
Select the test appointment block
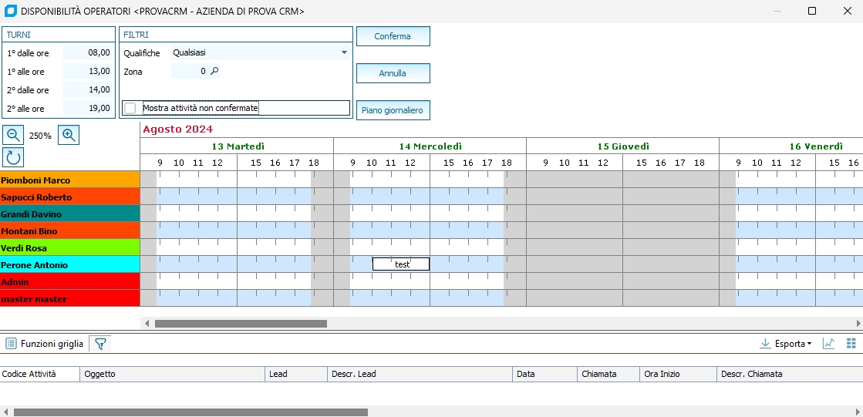(x=401, y=264)
